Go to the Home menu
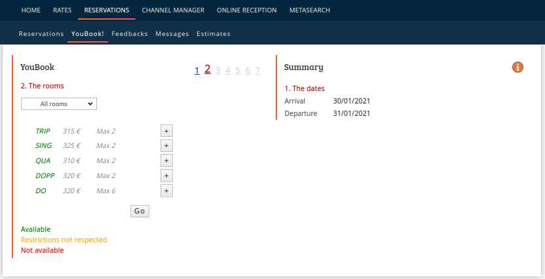 click(31, 10)
